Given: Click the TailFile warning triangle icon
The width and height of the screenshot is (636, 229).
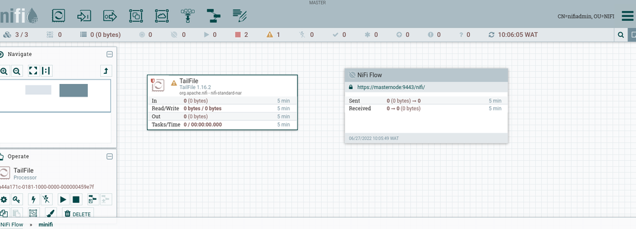Looking at the screenshot, I should [174, 83].
